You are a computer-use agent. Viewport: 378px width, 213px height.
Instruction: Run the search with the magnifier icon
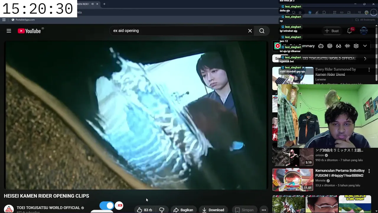click(262, 31)
